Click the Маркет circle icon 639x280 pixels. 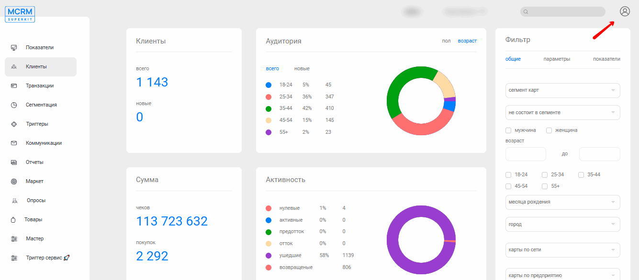pyautogui.click(x=14, y=182)
